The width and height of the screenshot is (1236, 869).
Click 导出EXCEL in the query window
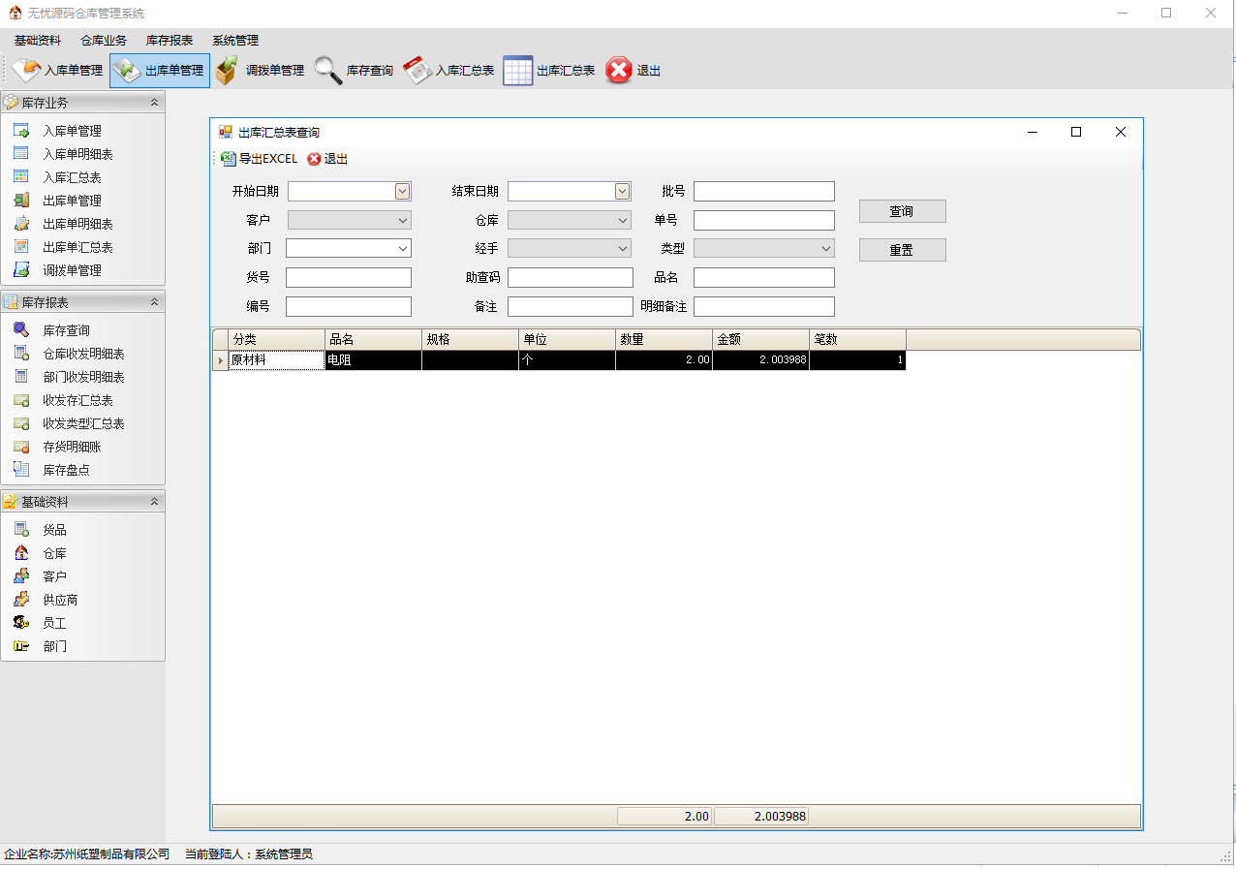[x=260, y=159]
